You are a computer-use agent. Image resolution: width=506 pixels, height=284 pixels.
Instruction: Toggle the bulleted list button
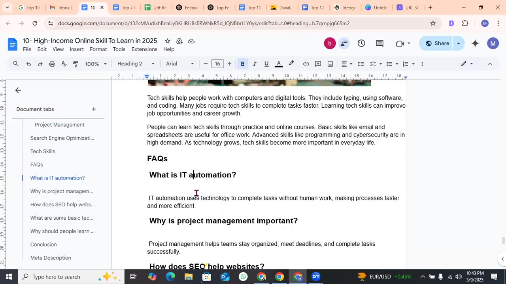(x=389, y=64)
